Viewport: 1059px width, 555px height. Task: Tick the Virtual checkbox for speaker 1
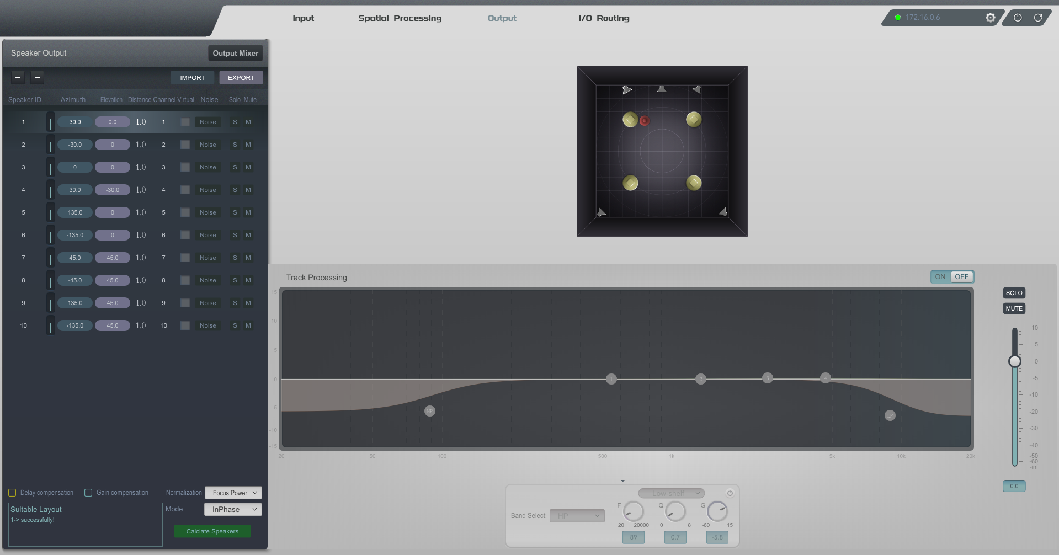click(x=185, y=122)
